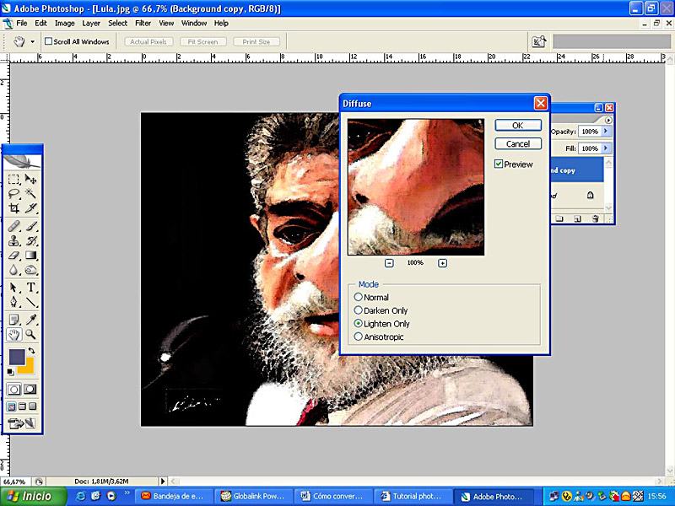Image resolution: width=675 pixels, height=506 pixels.
Task: Activate the Eraser tool
Action: tap(14, 256)
